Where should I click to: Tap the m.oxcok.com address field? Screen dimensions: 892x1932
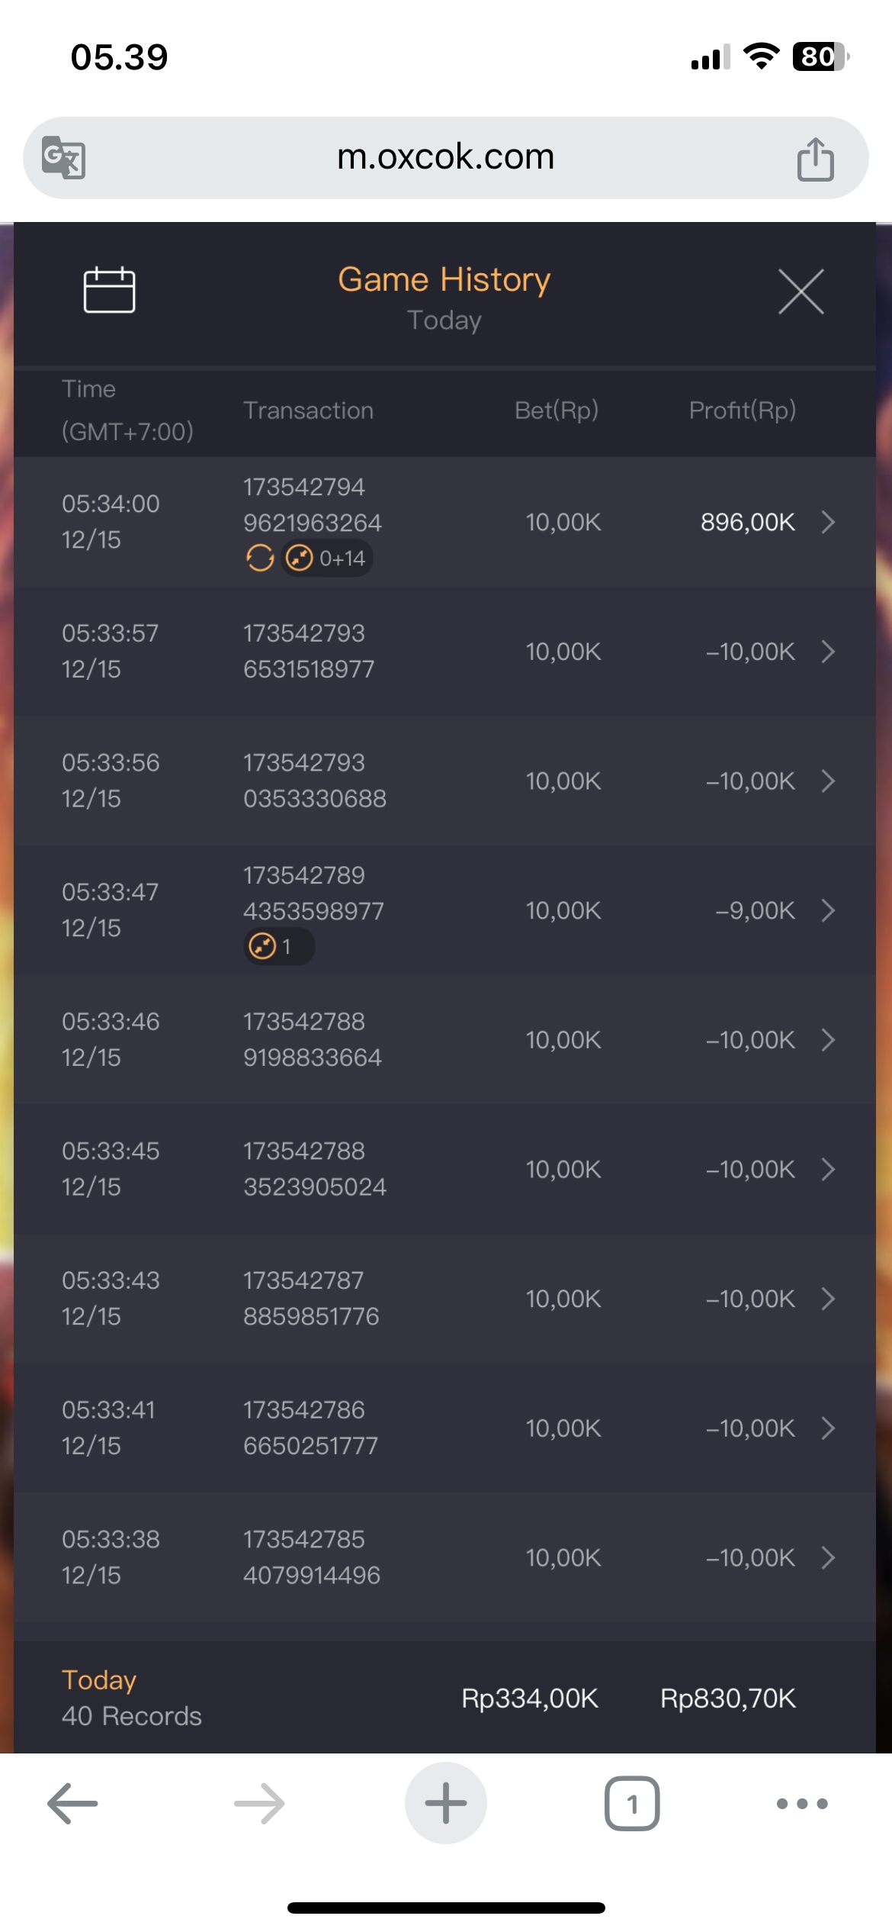click(x=445, y=157)
